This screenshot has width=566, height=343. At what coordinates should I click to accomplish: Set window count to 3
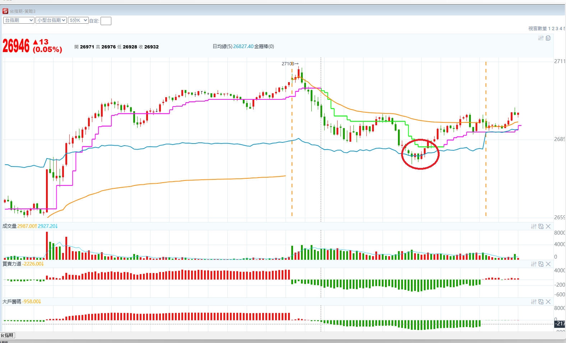[x=557, y=29]
